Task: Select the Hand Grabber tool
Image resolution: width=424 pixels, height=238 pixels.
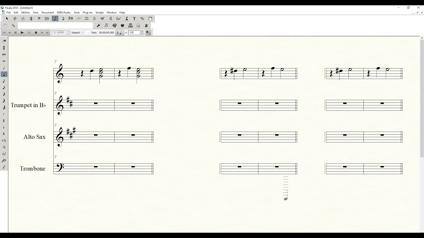Action: click(x=5, y=25)
